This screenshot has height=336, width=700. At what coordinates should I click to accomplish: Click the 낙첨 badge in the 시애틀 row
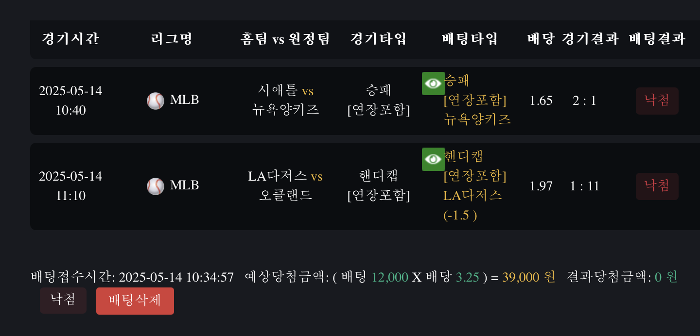tap(657, 101)
